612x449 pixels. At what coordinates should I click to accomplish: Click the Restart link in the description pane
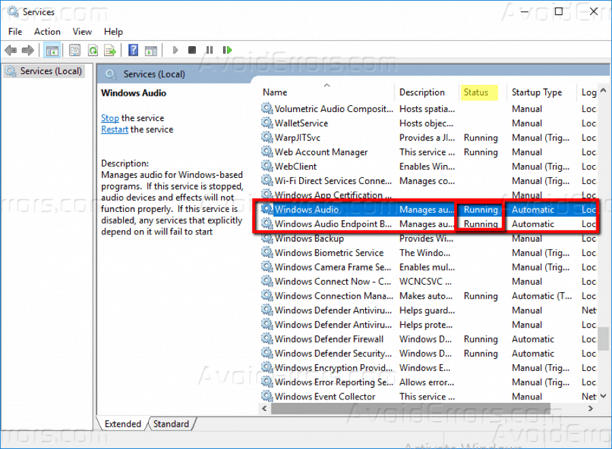point(114,129)
